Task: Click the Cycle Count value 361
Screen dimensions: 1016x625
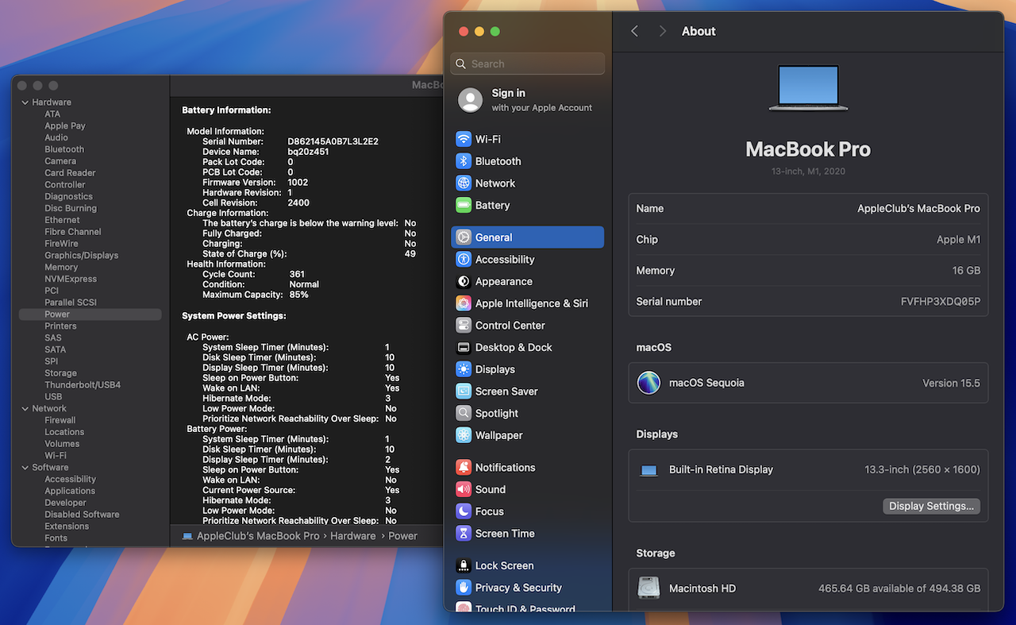Action: click(297, 274)
